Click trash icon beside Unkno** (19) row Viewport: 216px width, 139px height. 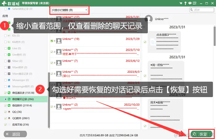pyautogui.click(x=55, y=41)
